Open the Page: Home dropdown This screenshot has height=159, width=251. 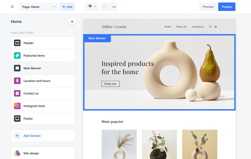pos(38,7)
